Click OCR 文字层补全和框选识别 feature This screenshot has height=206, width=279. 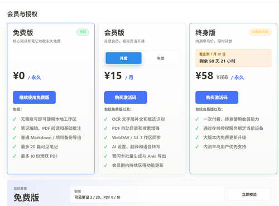(x=138, y=119)
